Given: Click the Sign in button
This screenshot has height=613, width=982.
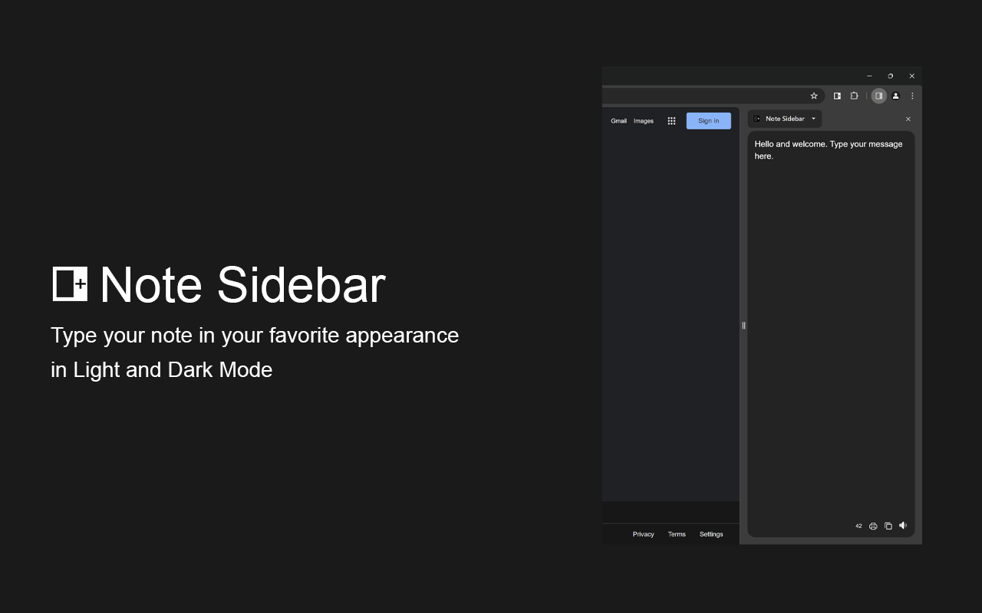Looking at the screenshot, I should pos(708,120).
